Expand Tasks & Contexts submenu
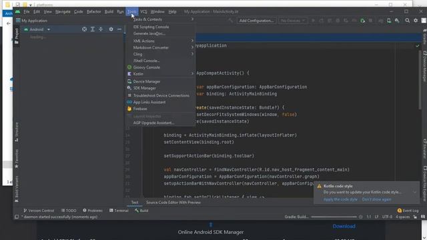This screenshot has height=240, width=427. (161, 19)
